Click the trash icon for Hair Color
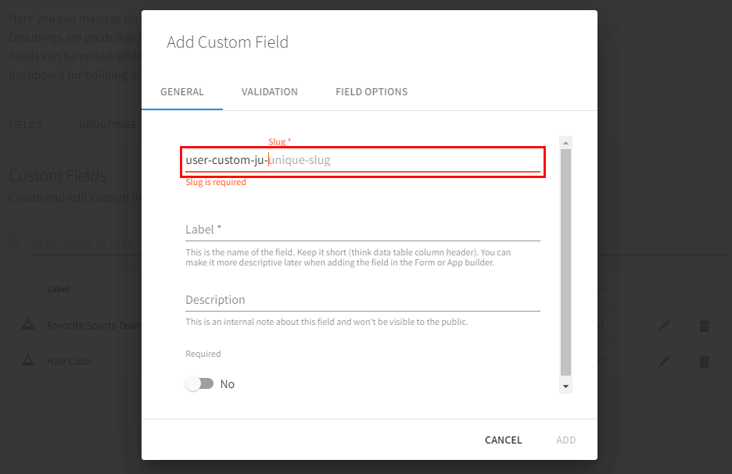 coord(704,361)
